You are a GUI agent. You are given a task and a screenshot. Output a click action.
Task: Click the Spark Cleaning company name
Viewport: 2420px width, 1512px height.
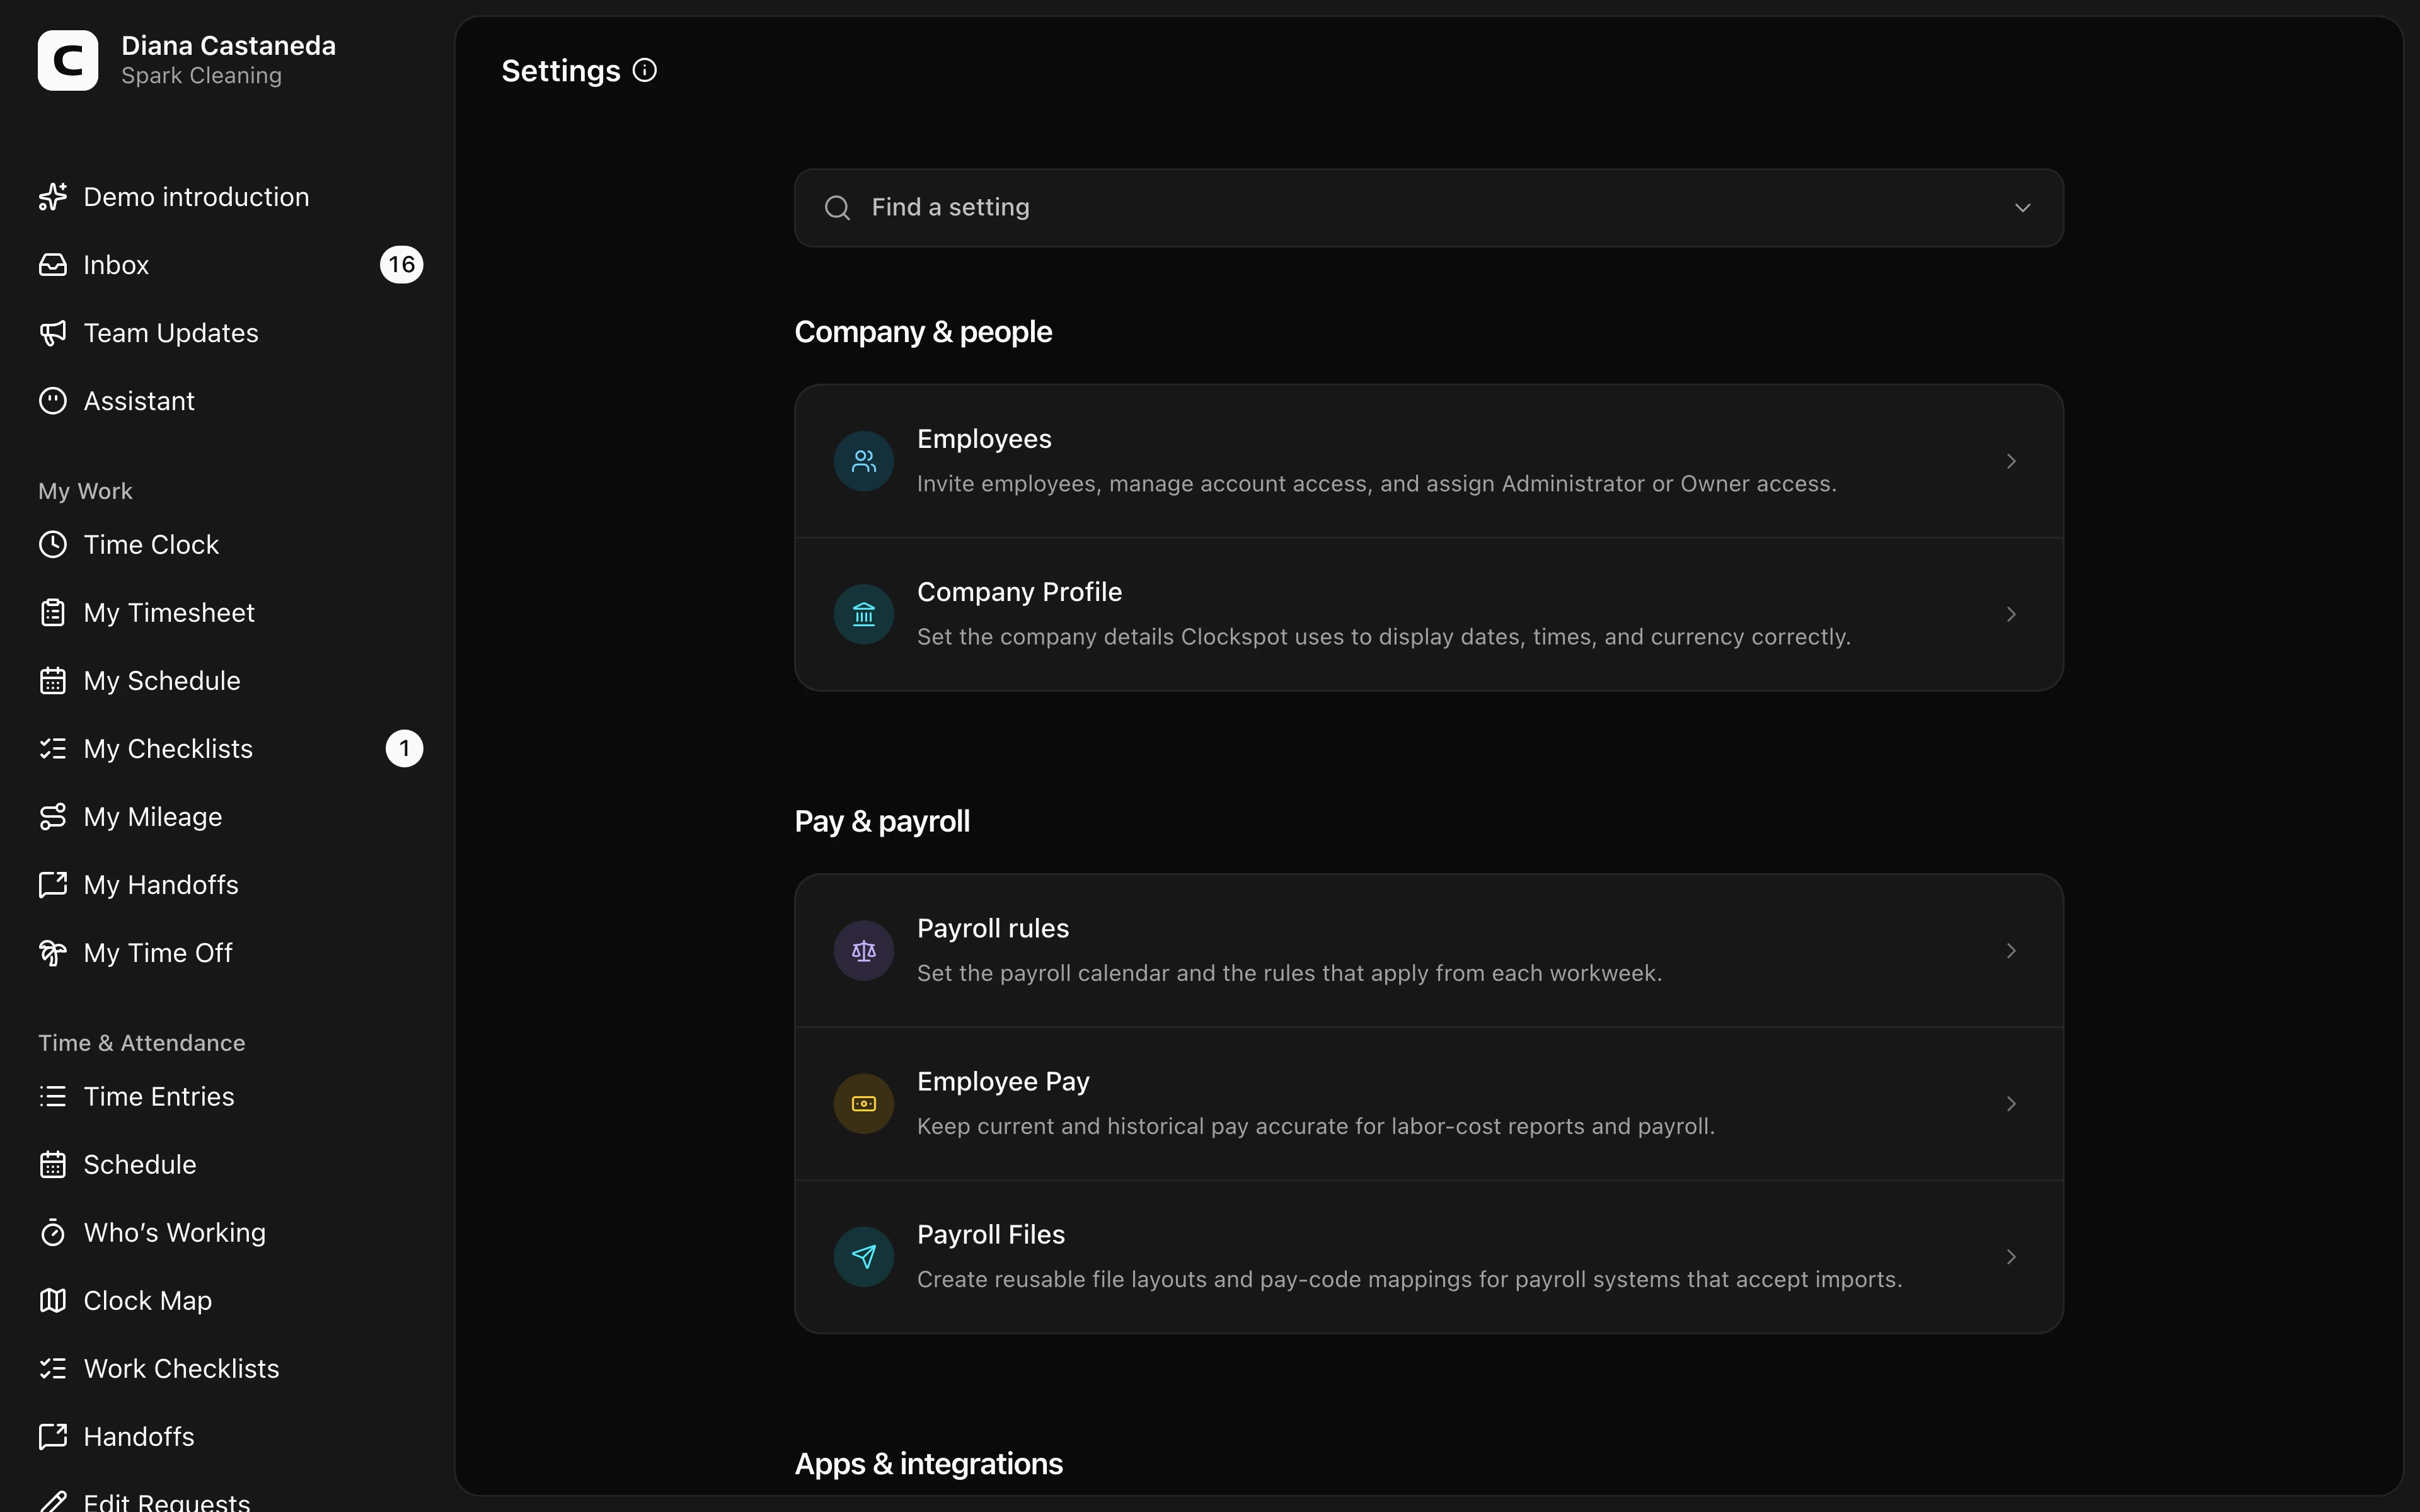click(201, 76)
